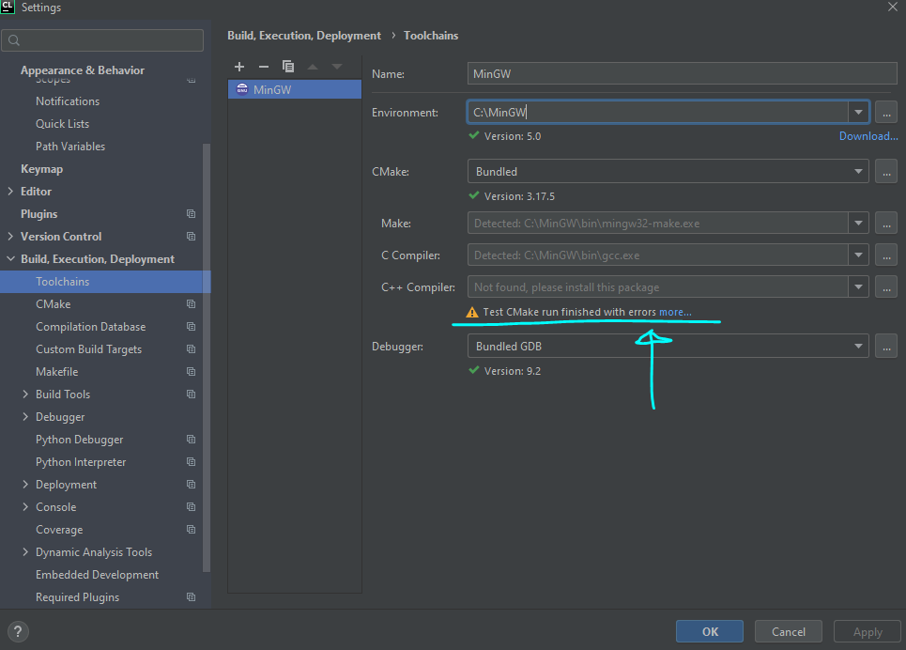Duplicate the MinGW toolchain with the copy icon

tap(288, 67)
